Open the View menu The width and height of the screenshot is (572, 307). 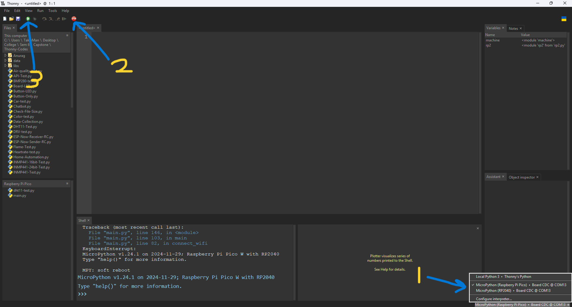tap(29, 11)
